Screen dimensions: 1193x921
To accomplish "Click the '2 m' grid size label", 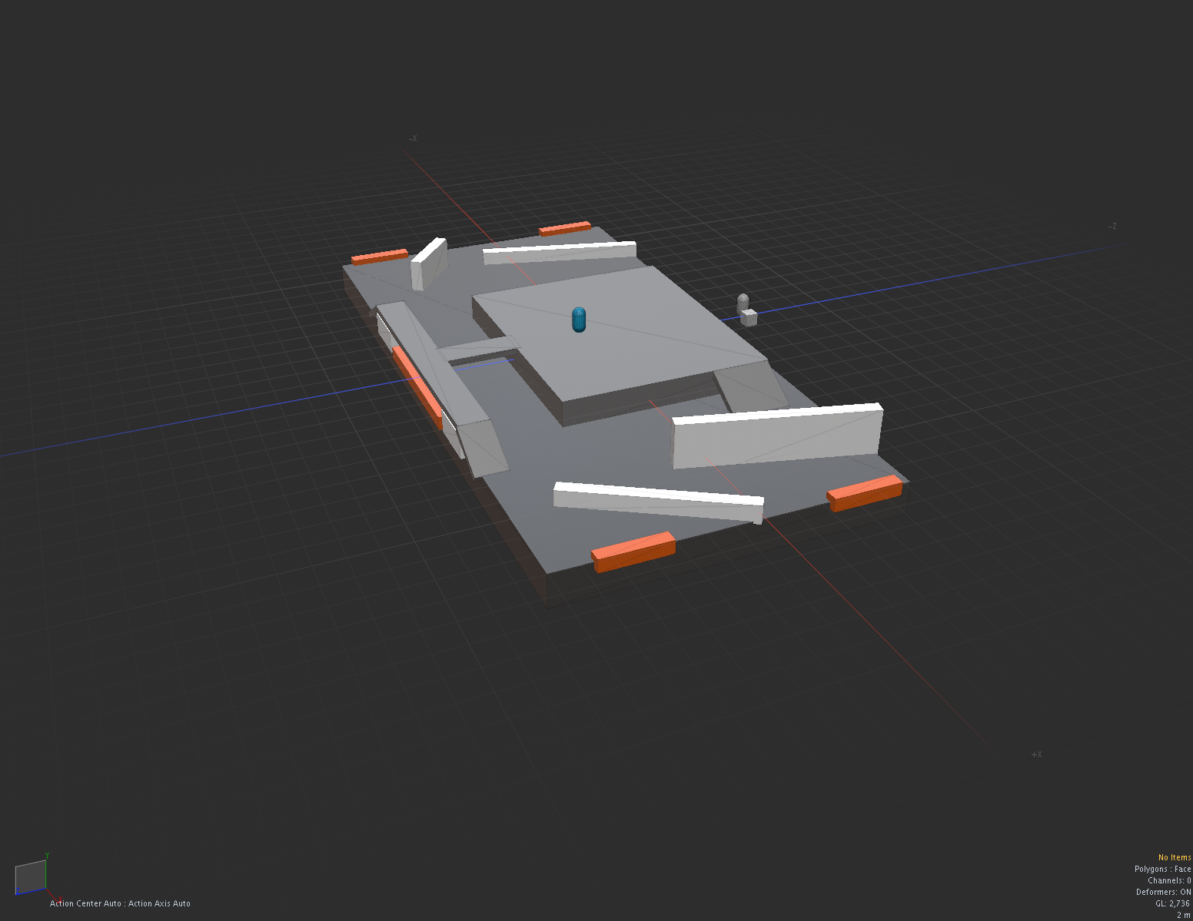I will 1184,915.
